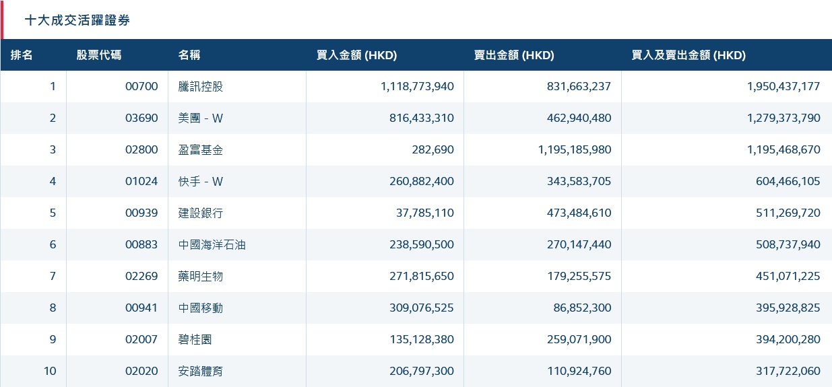Click 中國海洋石油 in the name column
This screenshot has height=387, width=832.
click(212, 244)
